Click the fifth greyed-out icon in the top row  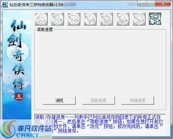click(x=106, y=19)
